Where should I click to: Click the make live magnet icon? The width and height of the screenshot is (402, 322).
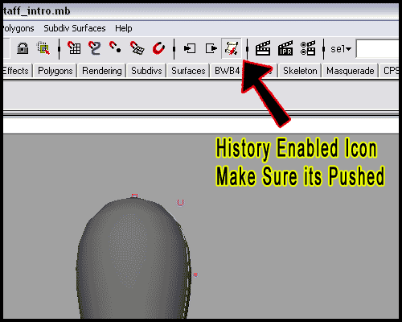(x=158, y=48)
